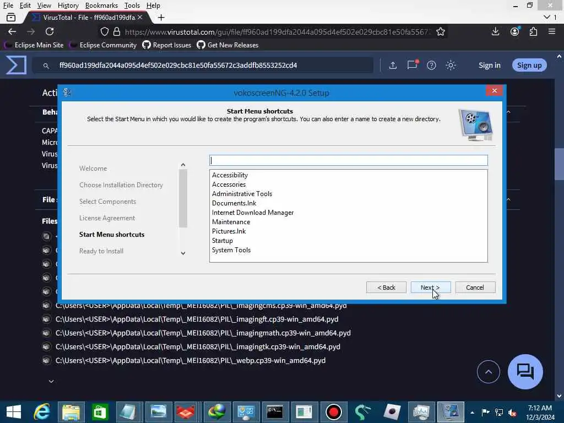The width and height of the screenshot is (564, 423).
Task: Open the Firefox account icon
Action: (515, 31)
